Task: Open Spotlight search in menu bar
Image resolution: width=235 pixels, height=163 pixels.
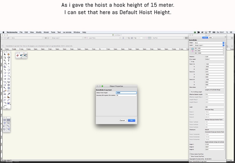Action: tap(227, 32)
